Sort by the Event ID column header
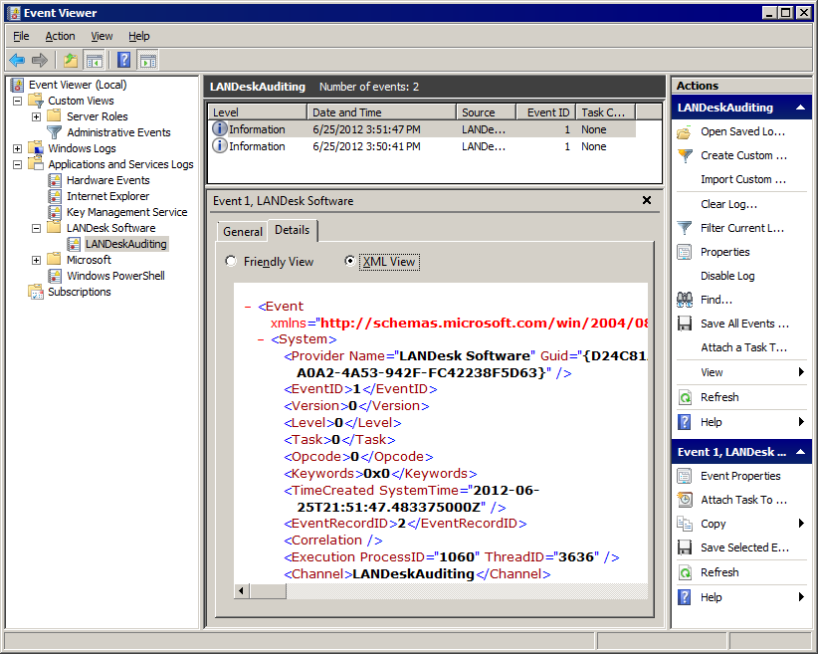 coord(545,112)
